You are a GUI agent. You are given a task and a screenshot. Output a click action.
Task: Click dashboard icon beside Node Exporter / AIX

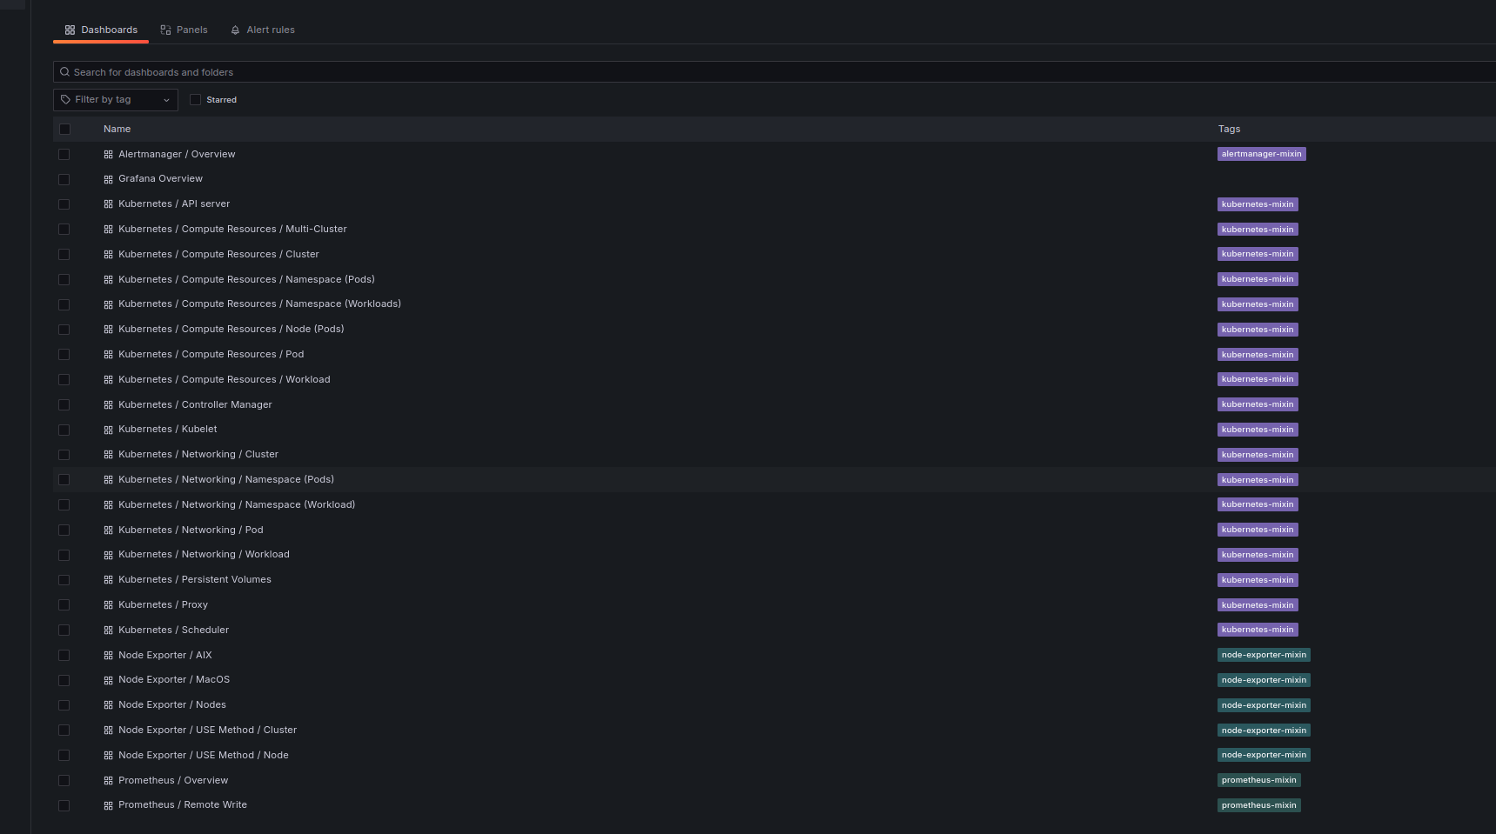pyautogui.click(x=108, y=656)
